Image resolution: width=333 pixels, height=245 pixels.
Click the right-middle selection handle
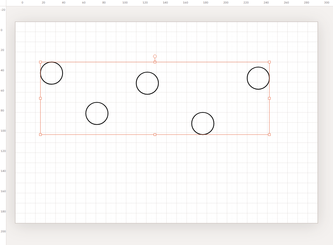269,98
